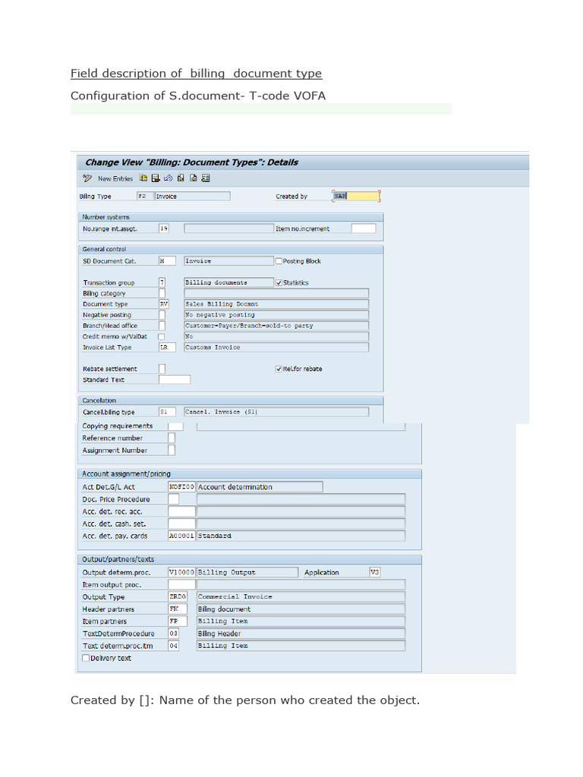Click the Reference number input box
Image resolution: width=583 pixels, height=777 pixels.
click(x=172, y=438)
